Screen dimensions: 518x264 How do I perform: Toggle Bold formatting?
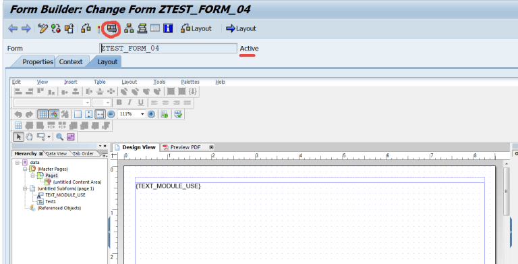tap(119, 103)
